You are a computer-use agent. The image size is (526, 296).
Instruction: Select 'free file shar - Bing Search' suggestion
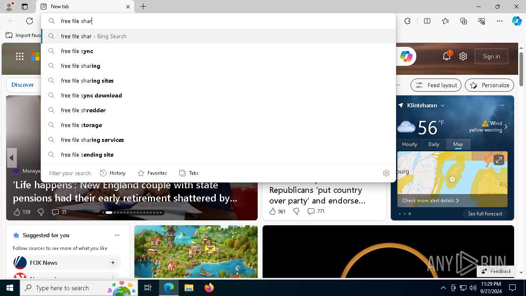coord(218,36)
